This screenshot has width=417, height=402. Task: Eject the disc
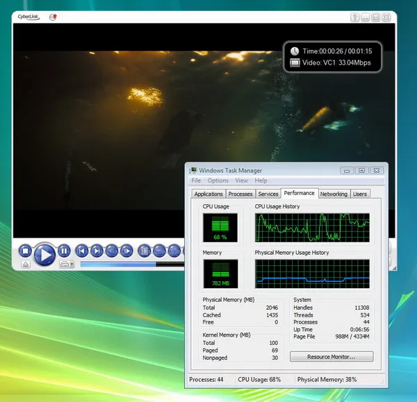(26, 264)
